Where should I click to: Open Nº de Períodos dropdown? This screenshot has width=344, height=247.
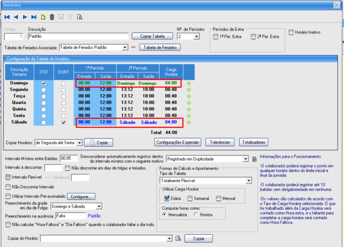[197, 36]
